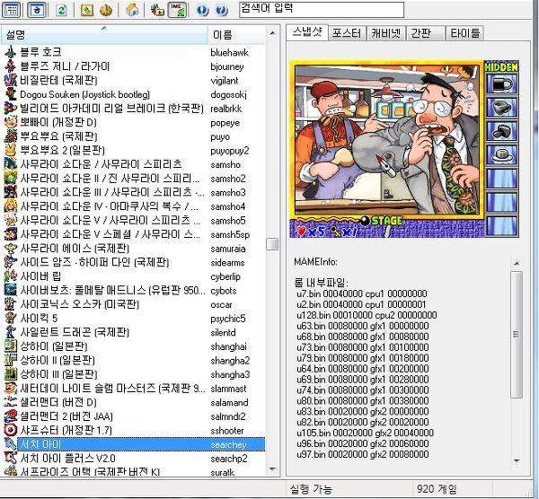Toggle the IME toolbar button
The height and width of the screenshot is (499, 539).
coord(177,10)
